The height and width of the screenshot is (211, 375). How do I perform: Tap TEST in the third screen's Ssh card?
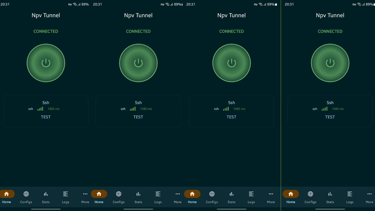pyautogui.click(x=231, y=117)
